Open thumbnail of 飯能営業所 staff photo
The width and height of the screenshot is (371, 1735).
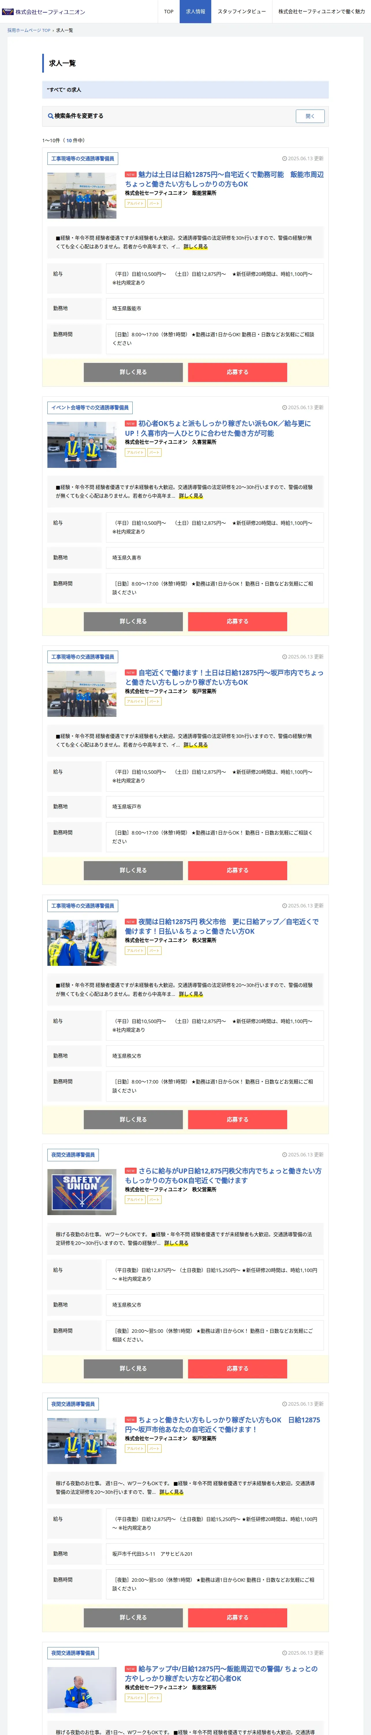pos(81,195)
